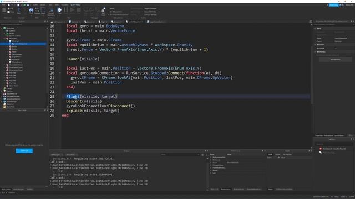The height and width of the screenshot is (199, 355).
Task: Click the Cut icon in the Clipboard group
Action: coord(9,9)
